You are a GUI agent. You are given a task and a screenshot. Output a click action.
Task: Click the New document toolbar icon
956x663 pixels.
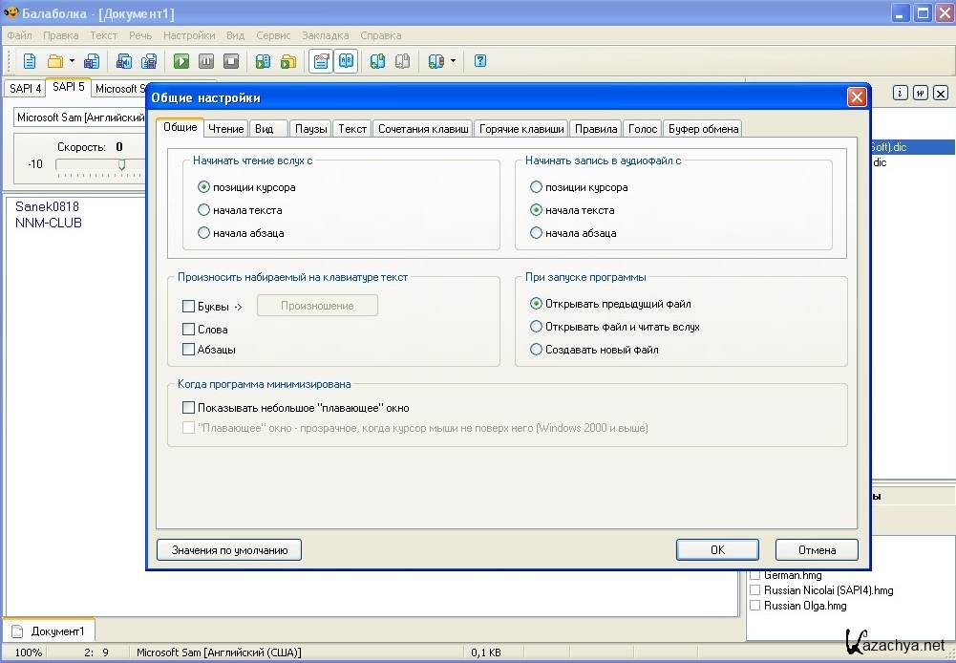click(x=30, y=61)
